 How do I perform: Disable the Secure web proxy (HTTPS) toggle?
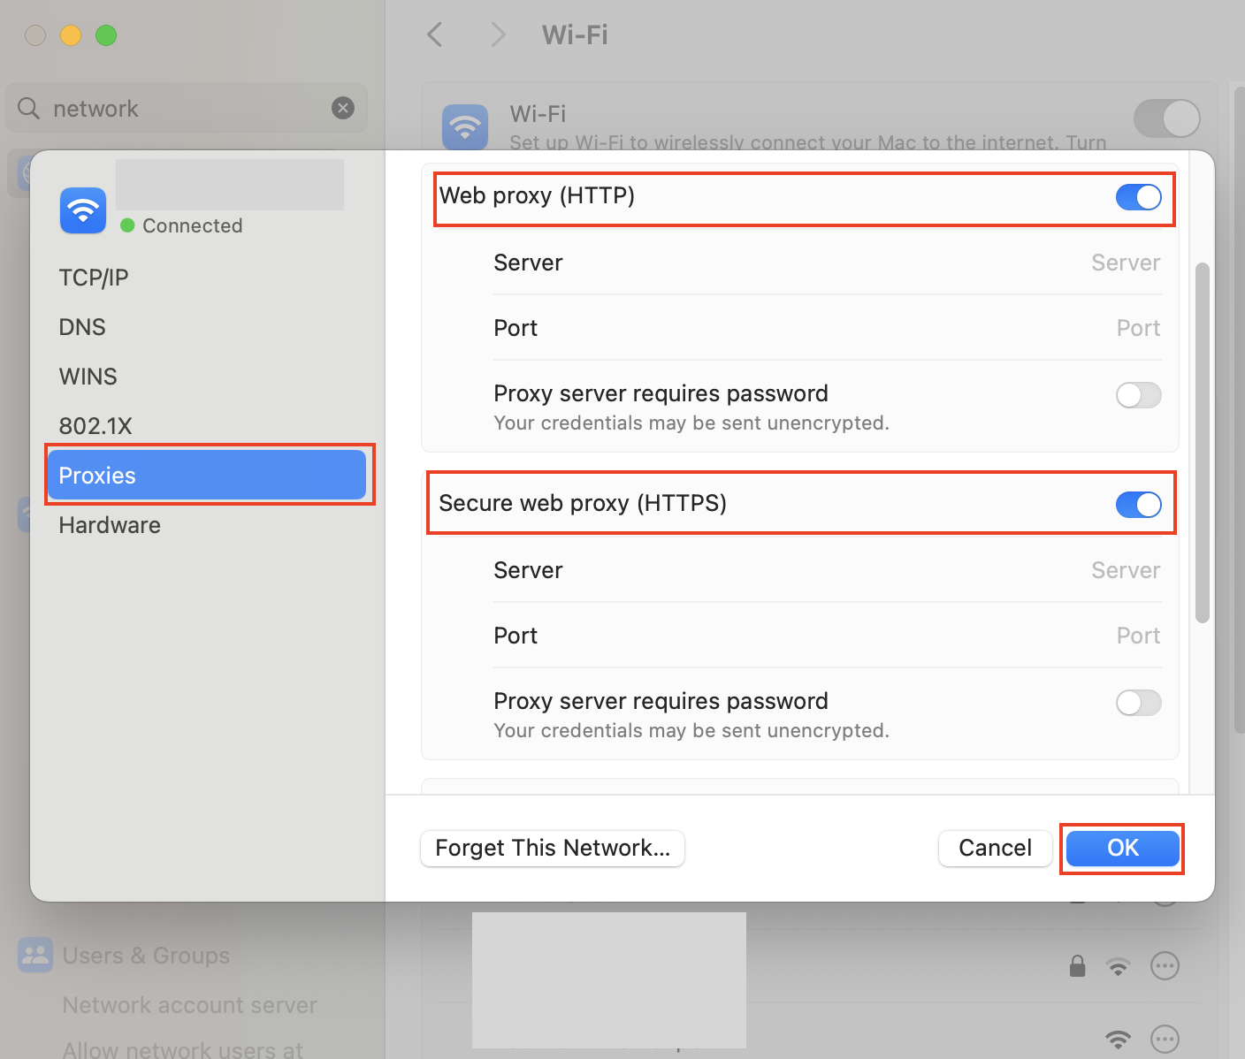click(x=1139, y=504)
